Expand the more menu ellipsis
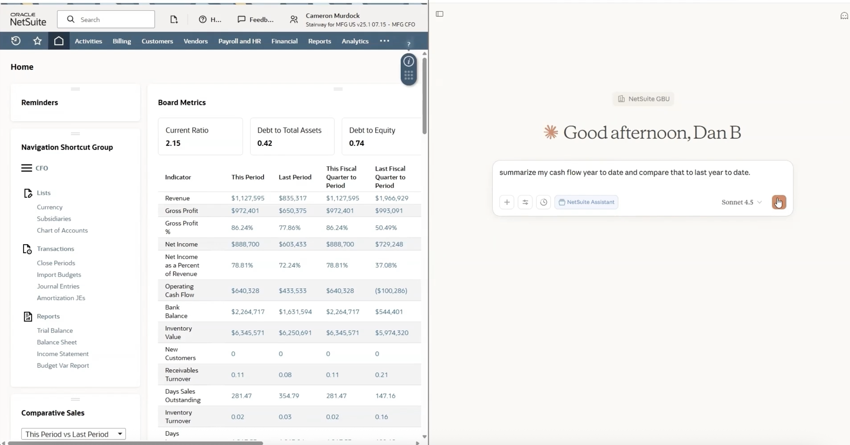 (384, 41)
